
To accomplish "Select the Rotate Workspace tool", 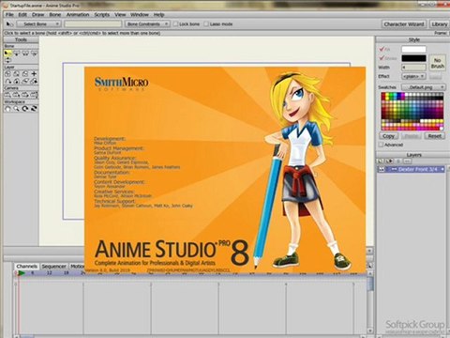I will point(25,109).
